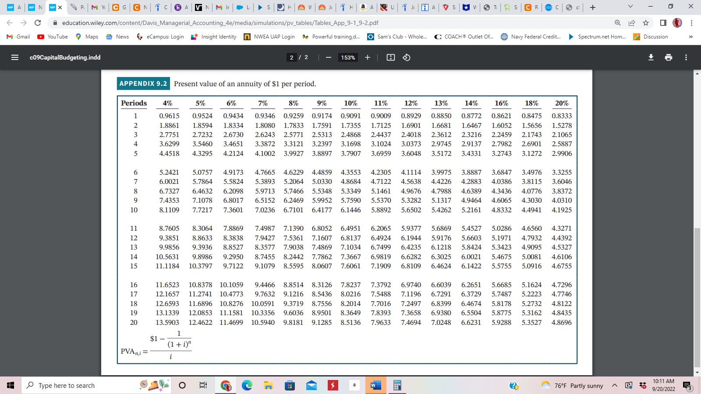Image resolution: width=701 pixels, height=394 pixels.
Task: Toggle the browser side panel
Action: click(663, 23)
